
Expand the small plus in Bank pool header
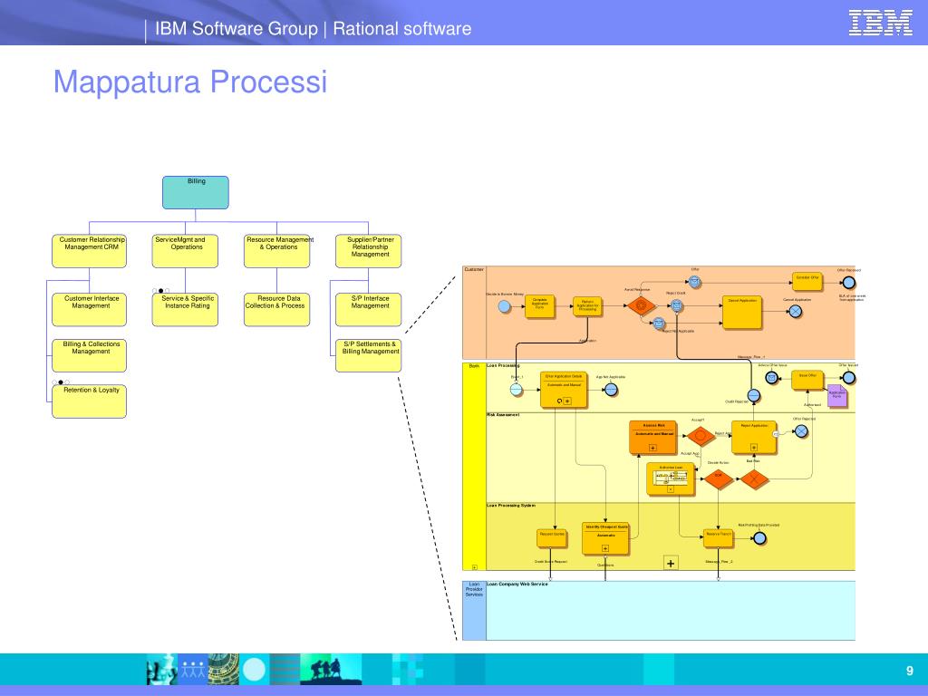475,567
